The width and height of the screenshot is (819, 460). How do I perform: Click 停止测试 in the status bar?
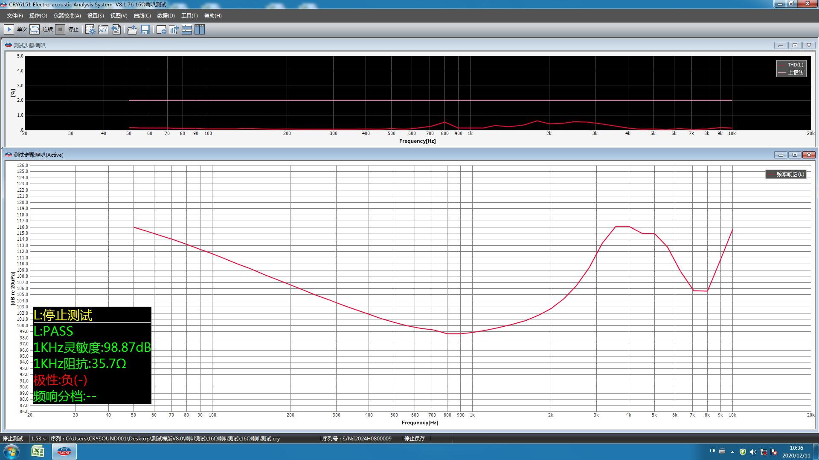click(13, 439)
